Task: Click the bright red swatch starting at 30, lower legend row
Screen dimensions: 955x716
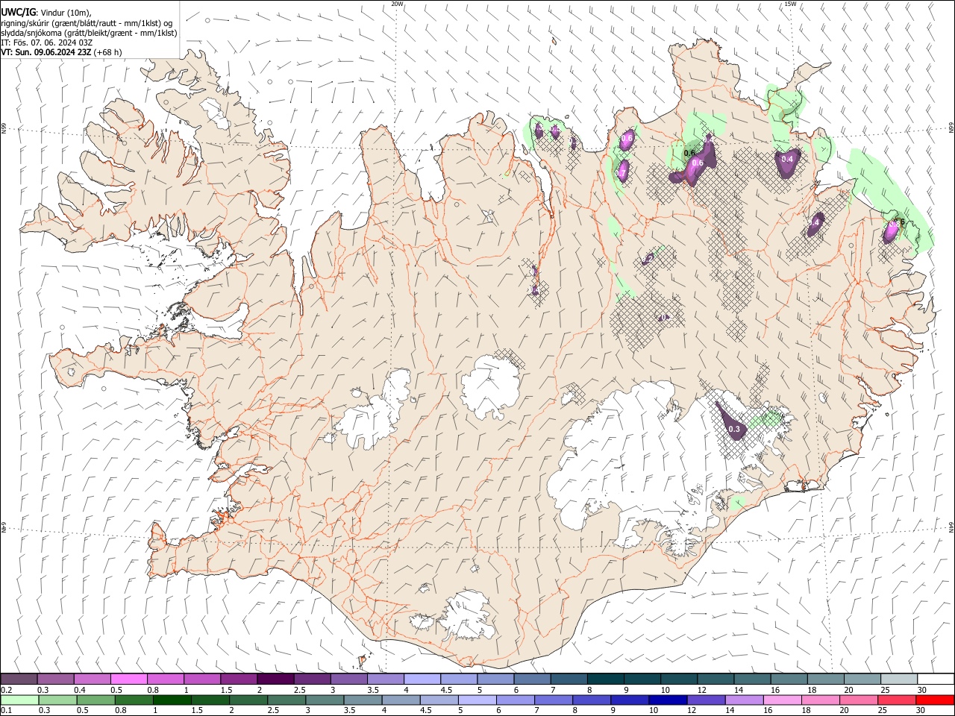Action: [x=935, y=700]
